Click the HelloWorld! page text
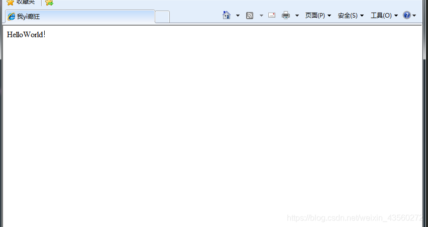The image size is (428, 227). click(x=26, y=35)
